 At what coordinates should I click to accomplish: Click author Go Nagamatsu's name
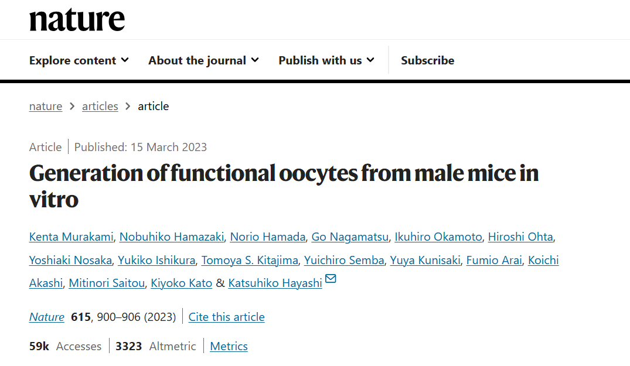[x=350, y=237]
